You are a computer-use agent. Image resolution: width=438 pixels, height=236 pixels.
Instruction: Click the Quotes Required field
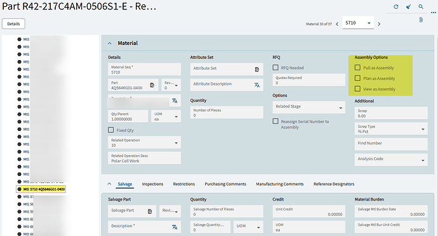(309, 80)
